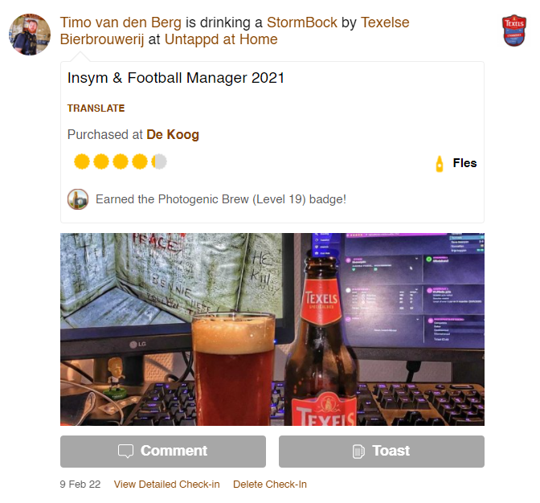Viewport: 540px width, 503px height.
Task: Toast this check-in
Action: click(382, 452)
